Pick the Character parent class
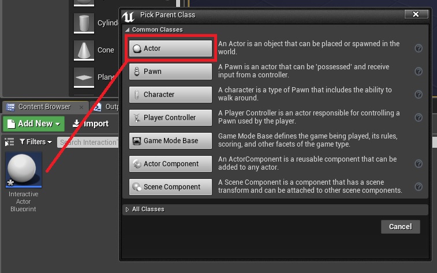Viewport: 437px width, 273px height. tap(170, 95)
